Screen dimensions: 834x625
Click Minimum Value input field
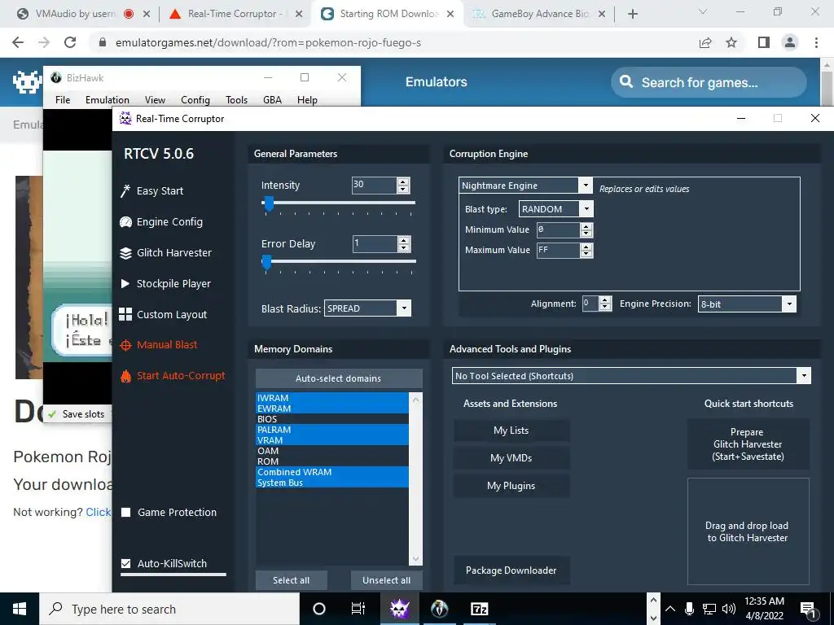(558, 229)
